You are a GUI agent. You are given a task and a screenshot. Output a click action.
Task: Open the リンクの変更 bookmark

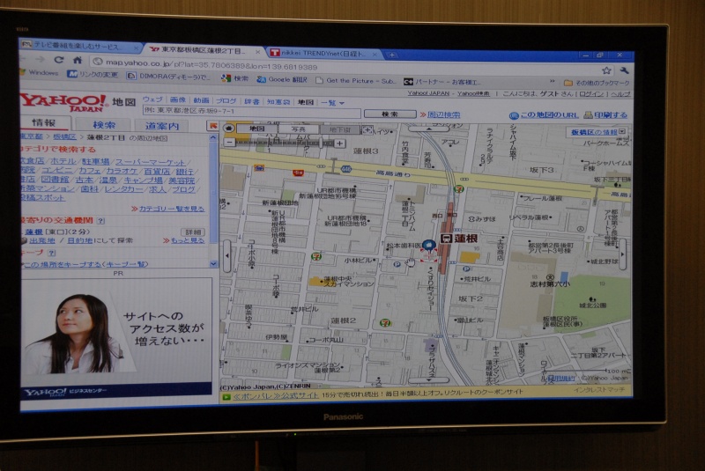(93, 74)
